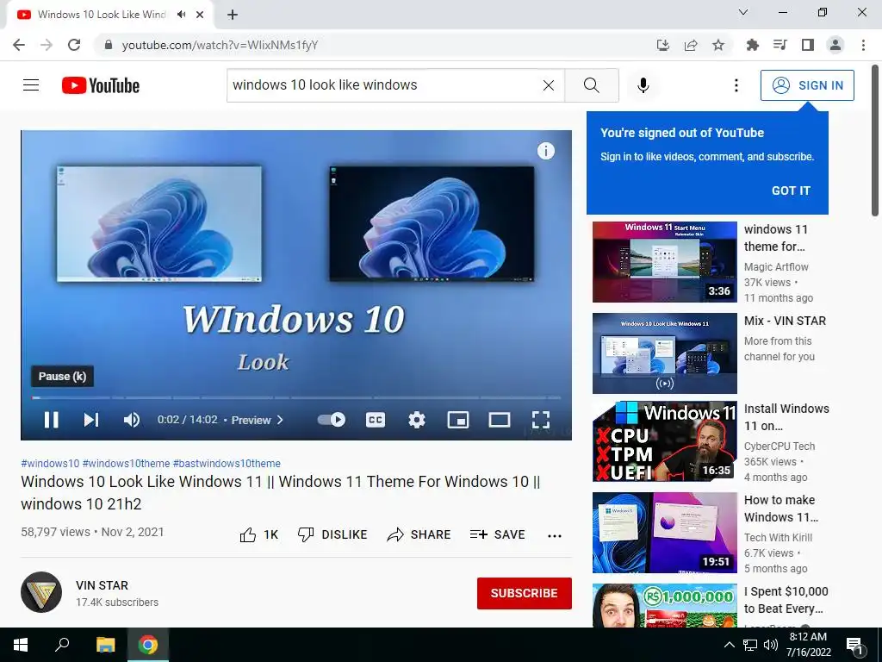Open the Mix - VIN STAR playlist thumbnail
The width and height of the screenshot is (882, 662).
(x=665, y=353)
